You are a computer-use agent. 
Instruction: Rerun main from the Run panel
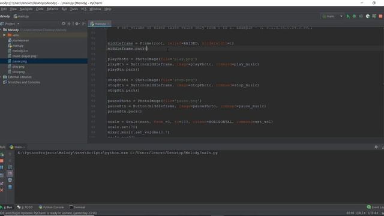coord(2,155)
